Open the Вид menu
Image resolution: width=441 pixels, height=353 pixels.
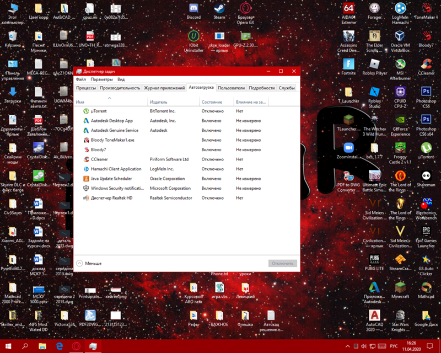pos(121,79)
